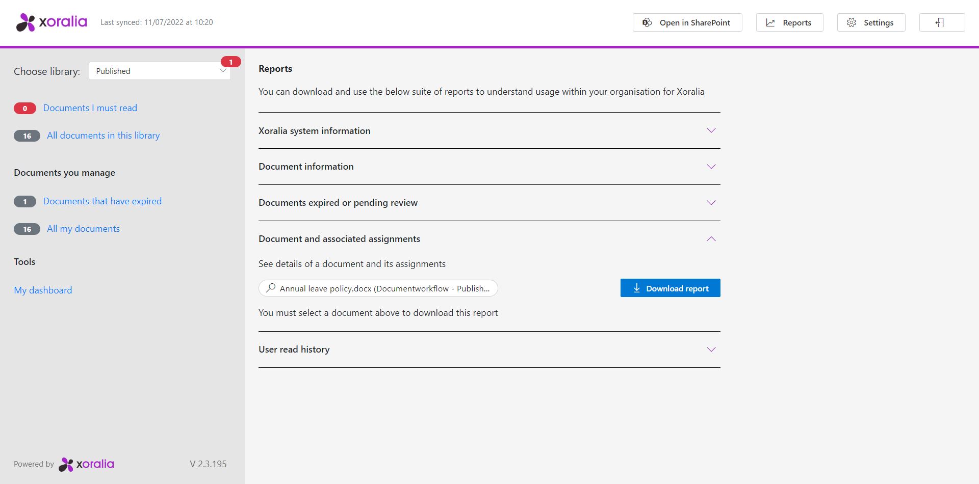Expand Documents expired or pending review
The height and width of the screenshot is (484, 979).
click(489, 203)
